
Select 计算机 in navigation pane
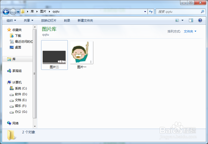pos(17,83)
